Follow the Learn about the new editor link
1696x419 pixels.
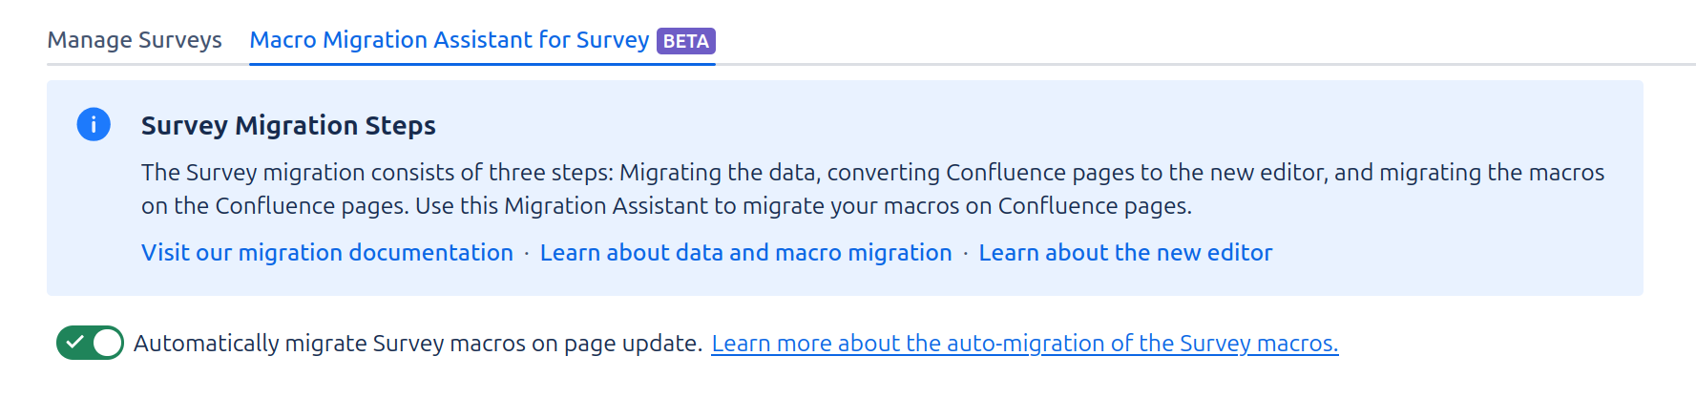coord(1125,253)
